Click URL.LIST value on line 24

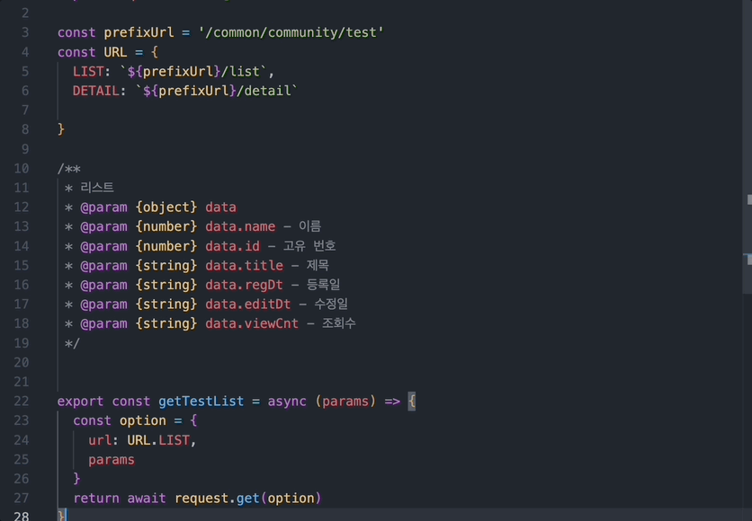point(158,440)
